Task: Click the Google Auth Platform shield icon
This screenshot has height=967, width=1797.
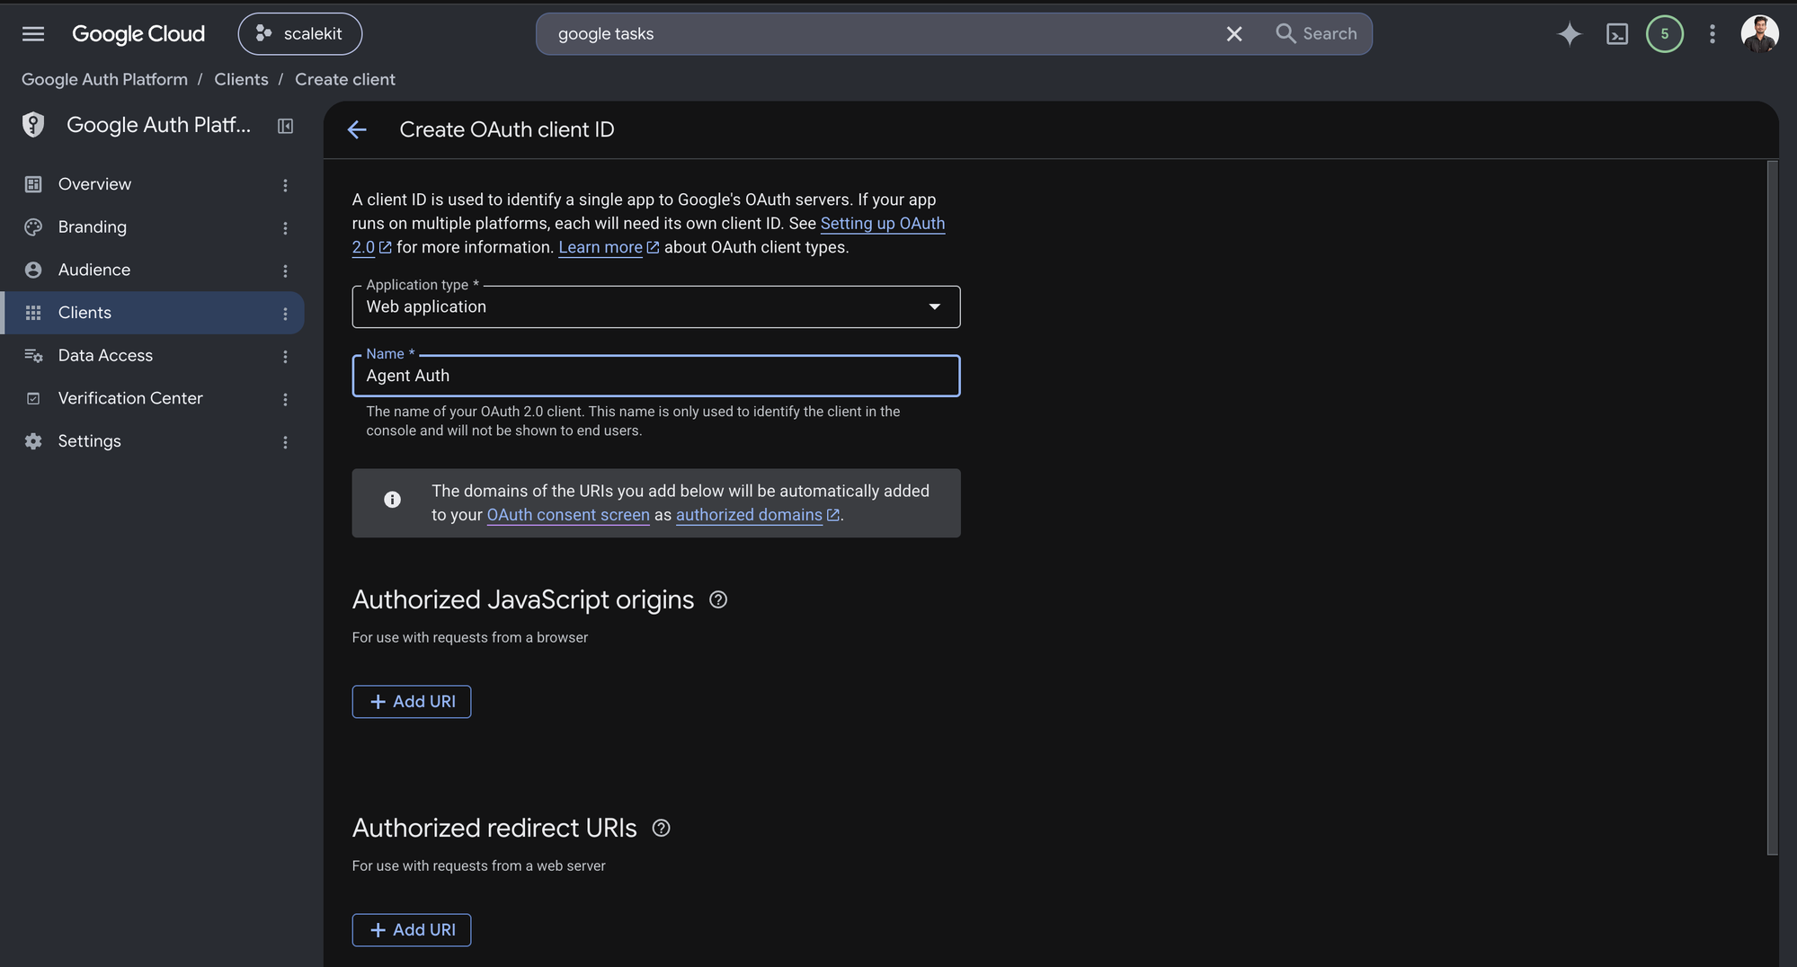Action: (33, 125)
